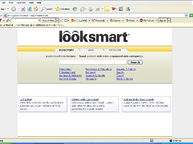The width and height of the screenshot is (193, 144).
Task: Expand the Mail button dropdown arrow
Action: [89, 21]
